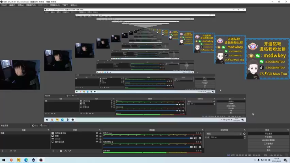Click Settings button in Controls panel
The width and height of the screenshot is (290, 163).
pos(268,147)
